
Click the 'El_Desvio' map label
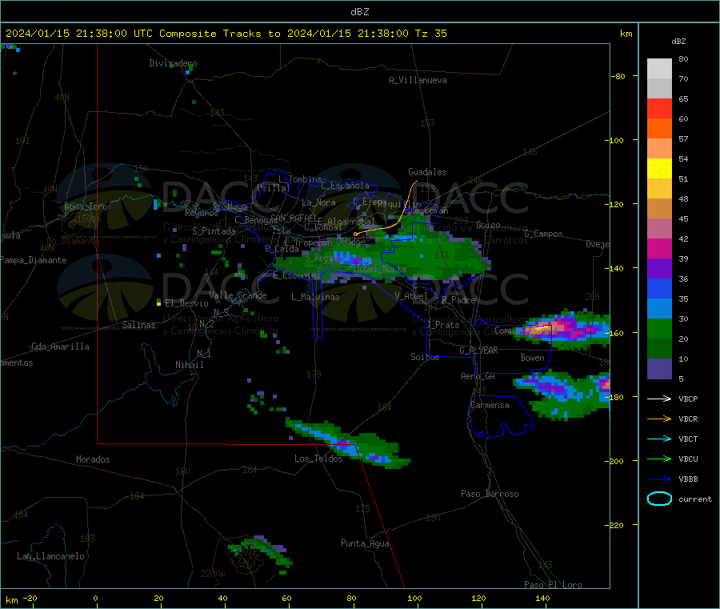[x=186, y=303]
